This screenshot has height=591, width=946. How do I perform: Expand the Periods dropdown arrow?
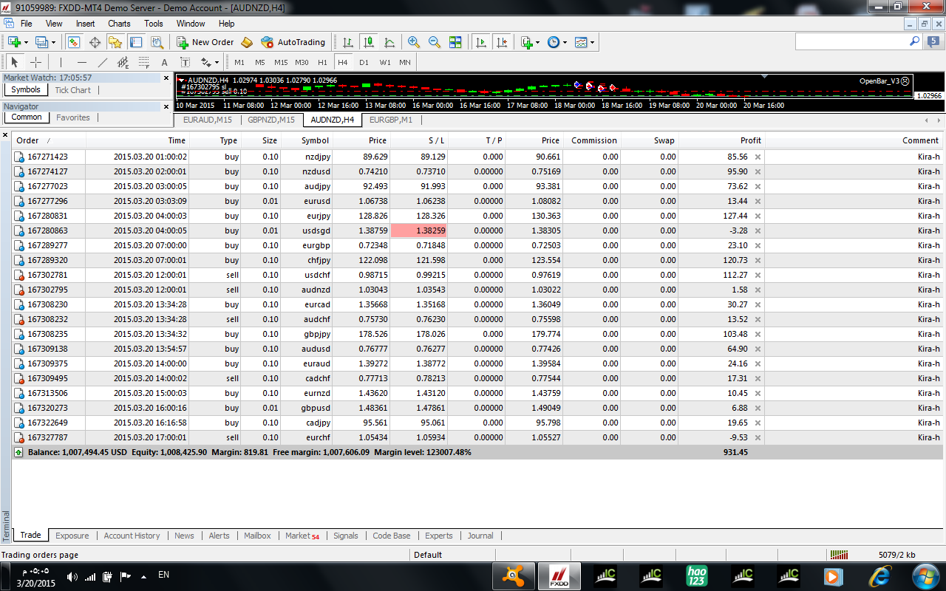(x=565, y=42)
